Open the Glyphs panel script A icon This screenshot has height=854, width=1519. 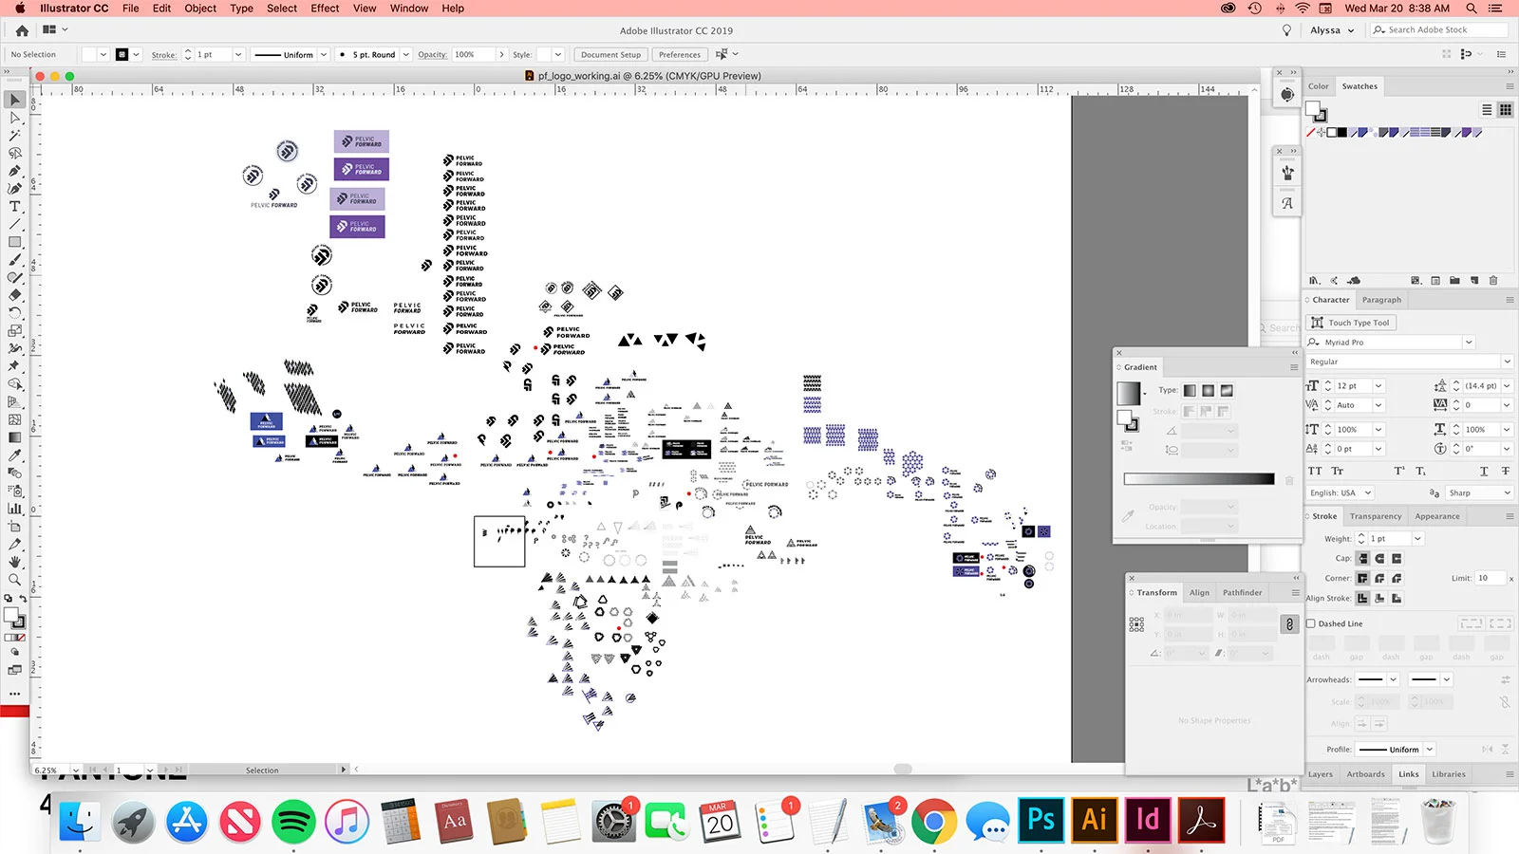[1287, 203]
